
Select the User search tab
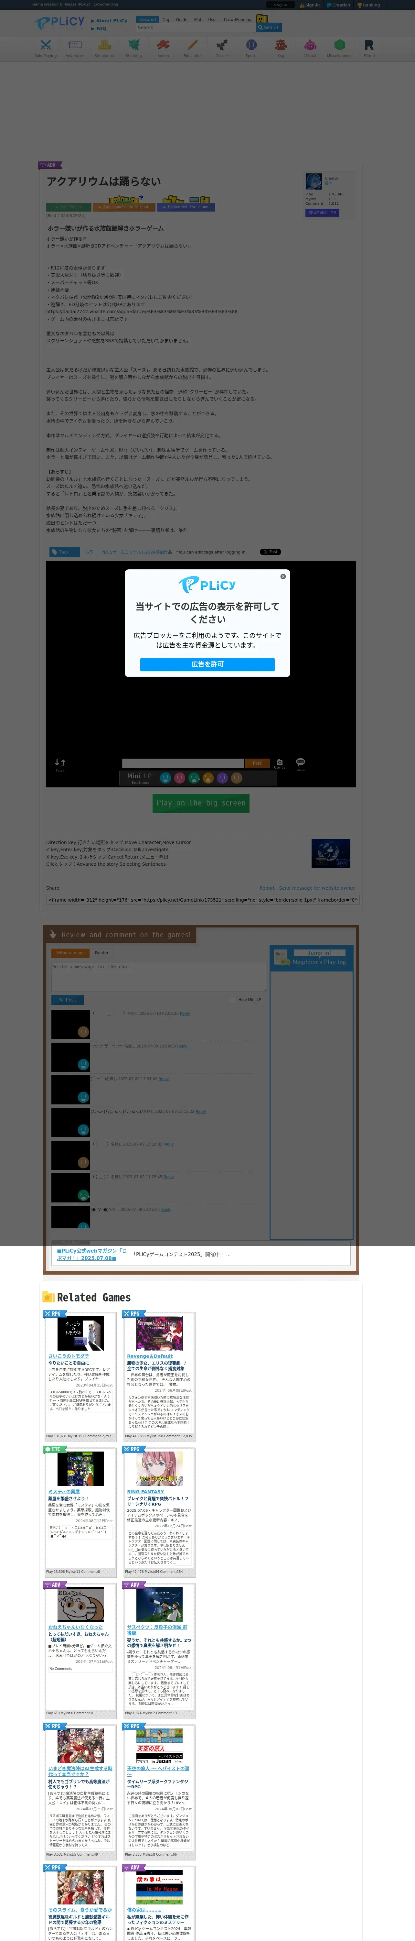(x=212, y=20)
